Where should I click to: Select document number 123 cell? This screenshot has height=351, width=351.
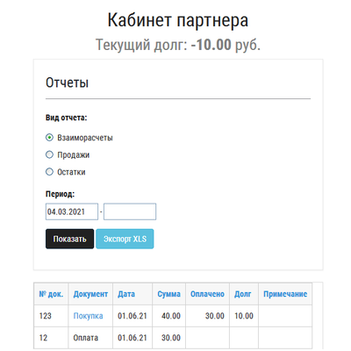click(x=51, y=316)
